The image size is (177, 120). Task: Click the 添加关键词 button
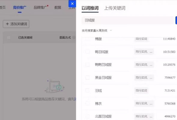pyautogui.click(x=16, y=24)
